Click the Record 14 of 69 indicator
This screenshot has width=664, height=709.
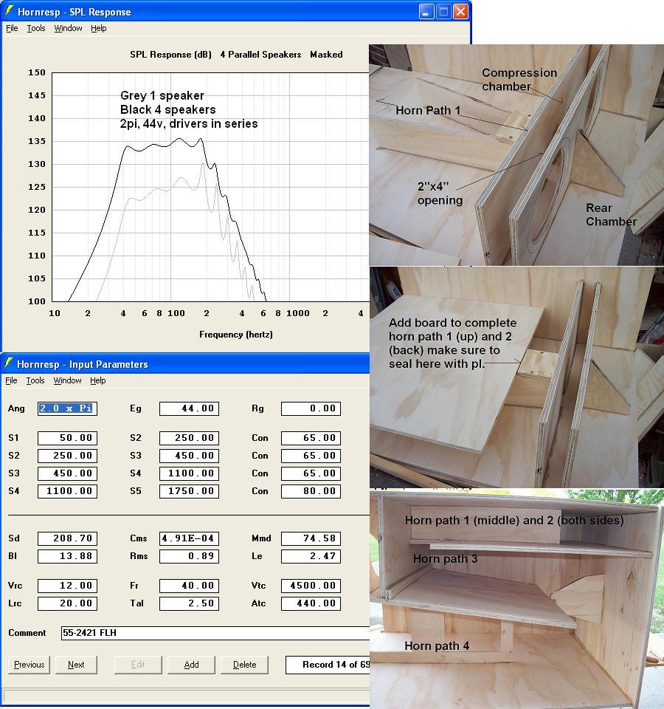point(328,665)
